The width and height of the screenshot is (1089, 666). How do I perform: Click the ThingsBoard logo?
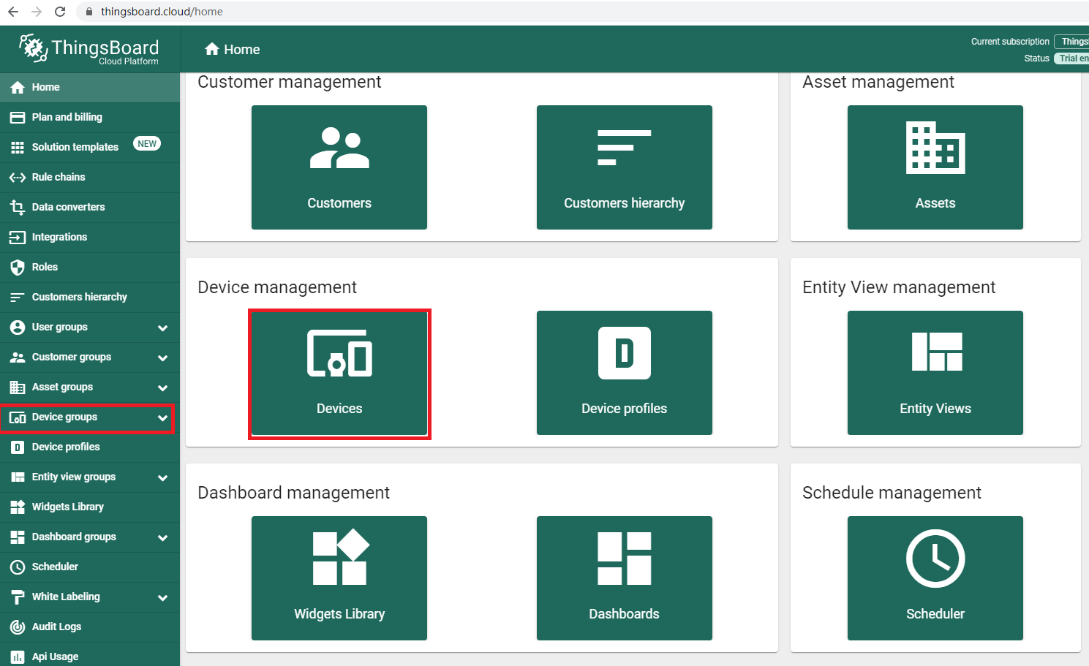89,49
